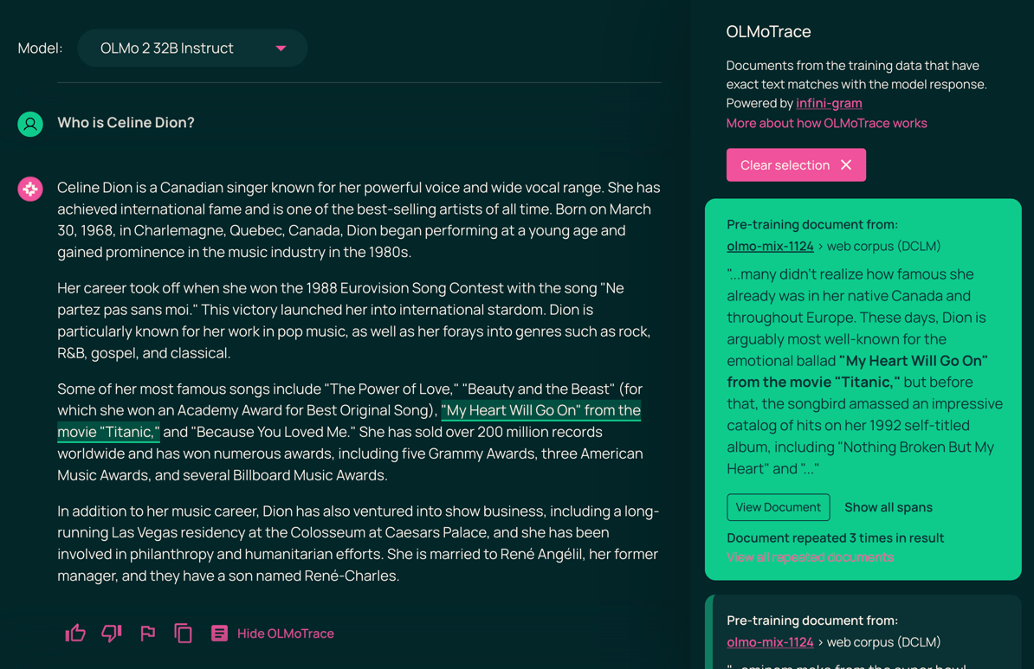Click the "Model:" label

(40, 48)
